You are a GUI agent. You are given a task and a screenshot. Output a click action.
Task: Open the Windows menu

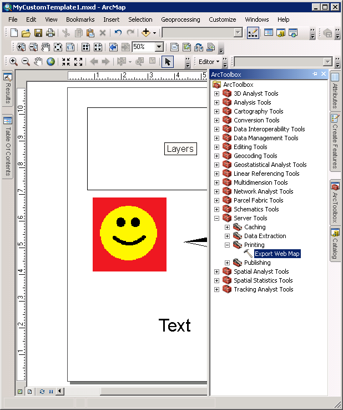(257, 19)
